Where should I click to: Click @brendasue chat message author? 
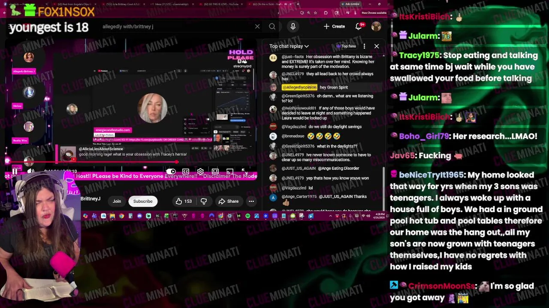click(293, 136)
